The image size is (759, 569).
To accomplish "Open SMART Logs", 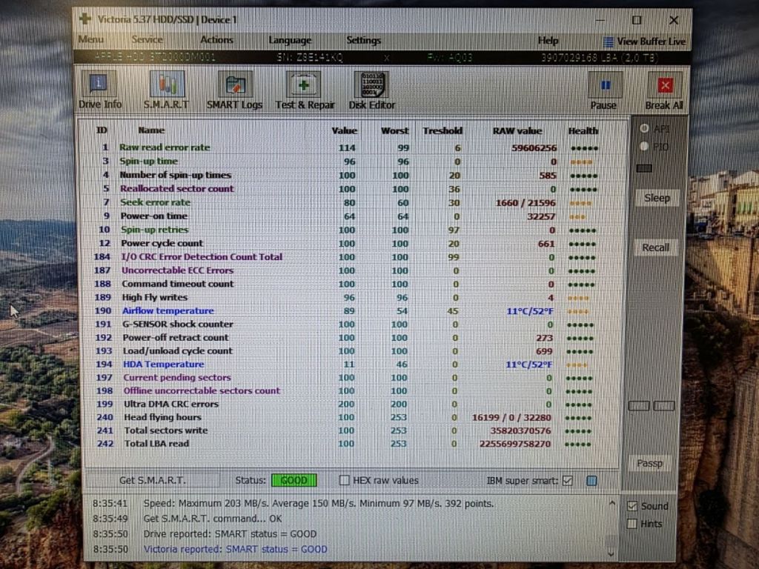I will point(235,90).
